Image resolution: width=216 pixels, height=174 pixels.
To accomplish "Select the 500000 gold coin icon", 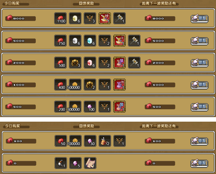I will [x=75, y=85].
